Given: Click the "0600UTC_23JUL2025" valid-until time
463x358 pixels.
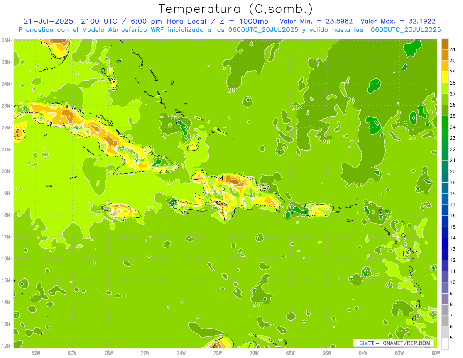Looking at the screenshot, I should 406,30.
